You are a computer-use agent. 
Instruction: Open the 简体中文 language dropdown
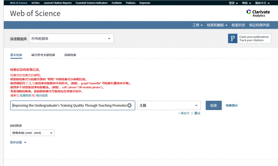(x=262, y=3)
